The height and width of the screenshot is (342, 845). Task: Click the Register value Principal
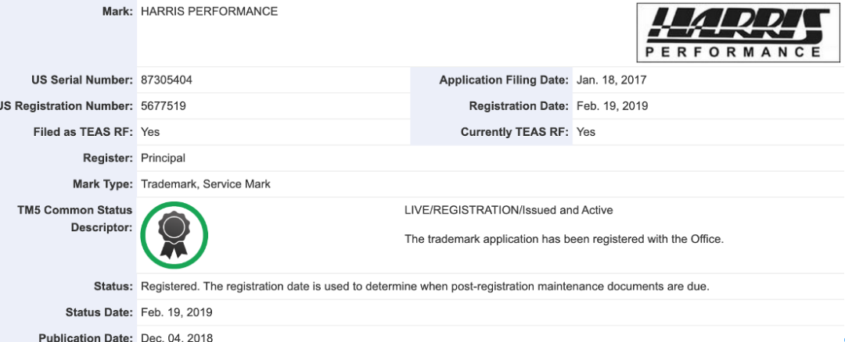[x=163, y=158]
